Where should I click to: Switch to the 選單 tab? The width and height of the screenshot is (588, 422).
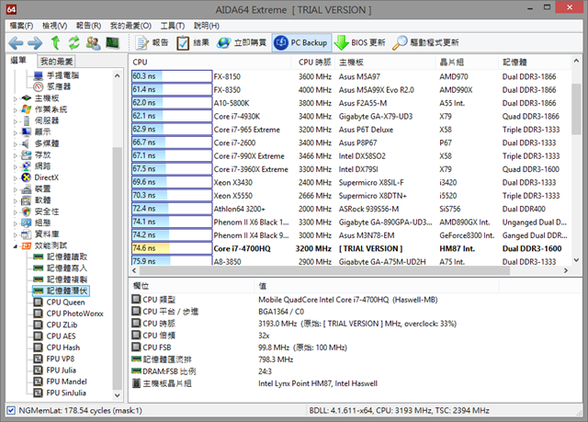point(18,61)
